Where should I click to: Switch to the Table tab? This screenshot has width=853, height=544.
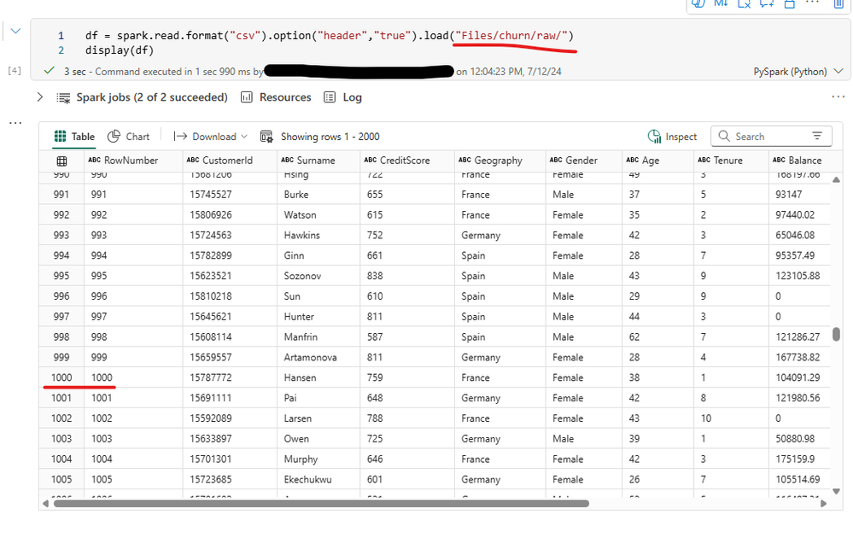point(74,137)
